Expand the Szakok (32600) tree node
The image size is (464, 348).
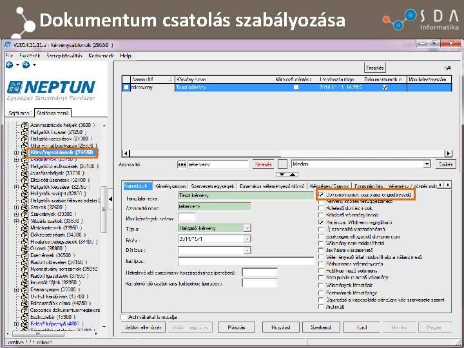(x=16, y=208)
